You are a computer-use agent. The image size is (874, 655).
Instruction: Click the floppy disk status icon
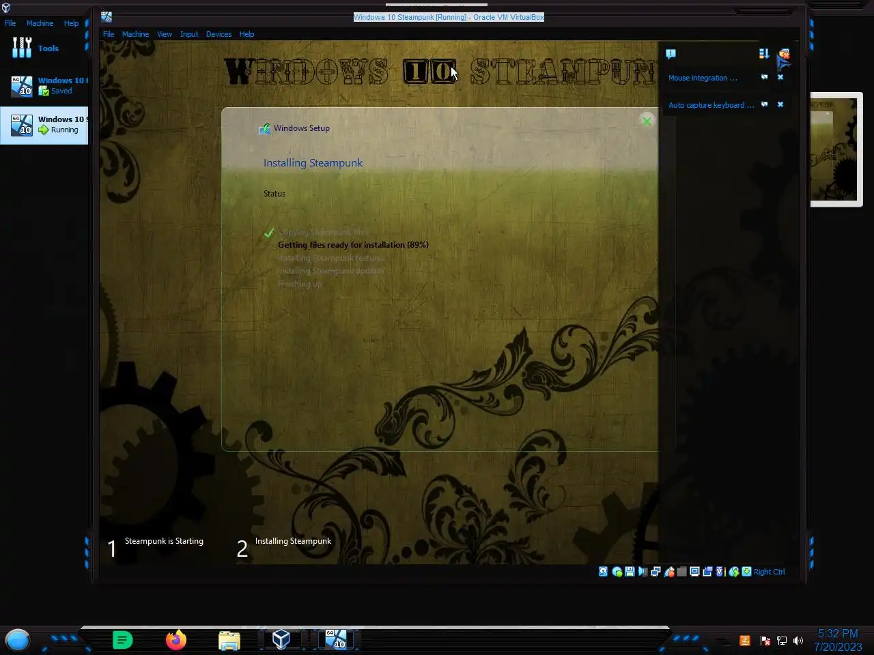pyautogui.click(x=630, y=572)
